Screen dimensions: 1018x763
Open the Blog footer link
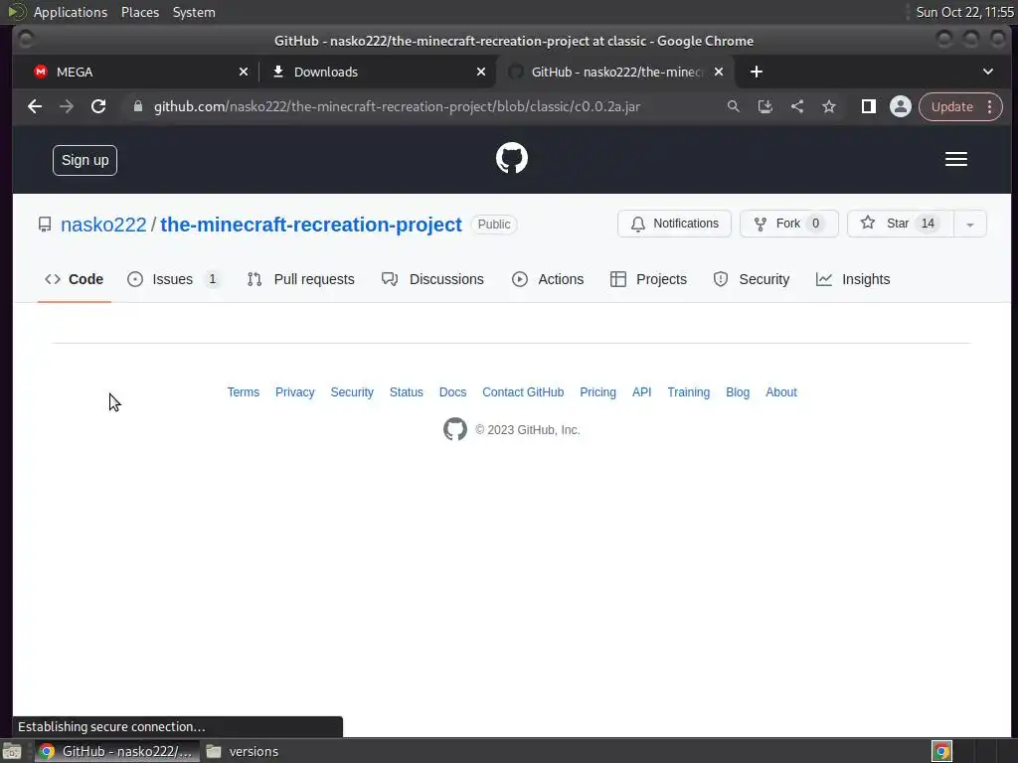pos(738,392)
